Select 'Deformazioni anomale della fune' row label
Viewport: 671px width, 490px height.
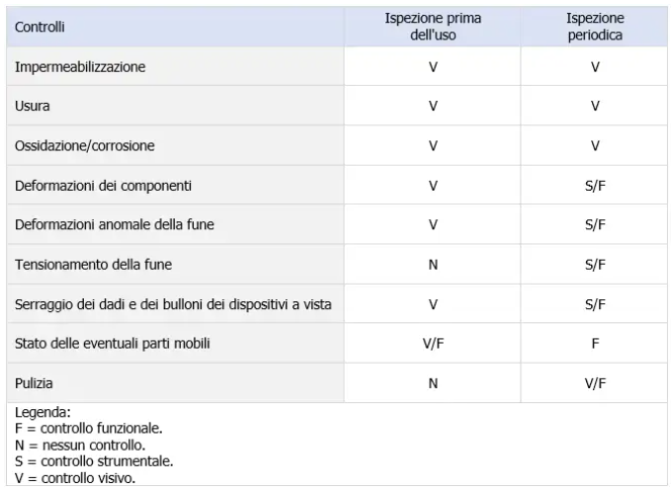pos(115,224)
